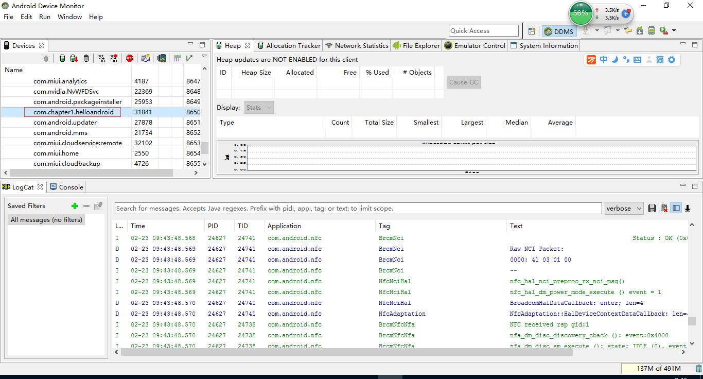The image size is (703, 379).
Task: Open IME soft keyboard icon
Action: [x=637, y=60]
